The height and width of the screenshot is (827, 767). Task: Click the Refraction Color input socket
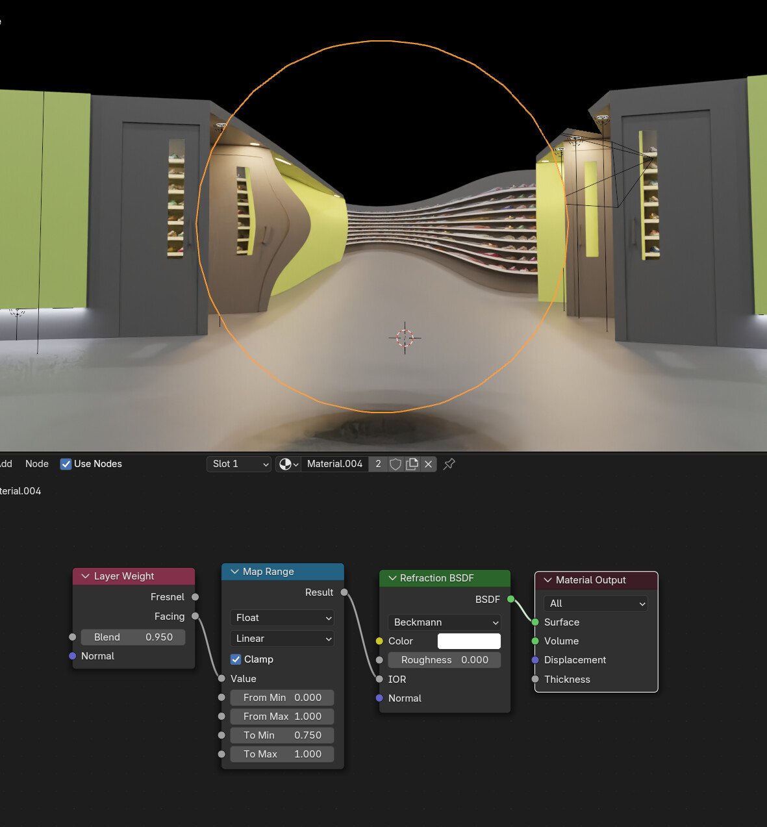pos(379,641)
